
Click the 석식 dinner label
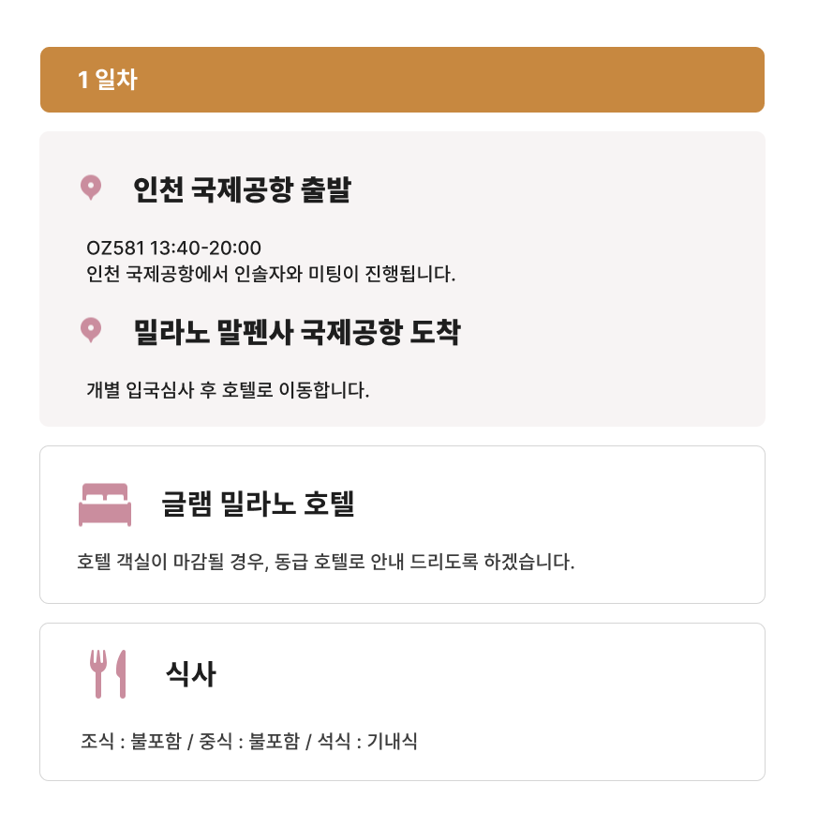click(333, 742)
